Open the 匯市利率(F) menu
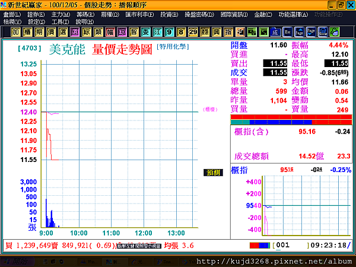The image size is (356, 267). point(139,15)
